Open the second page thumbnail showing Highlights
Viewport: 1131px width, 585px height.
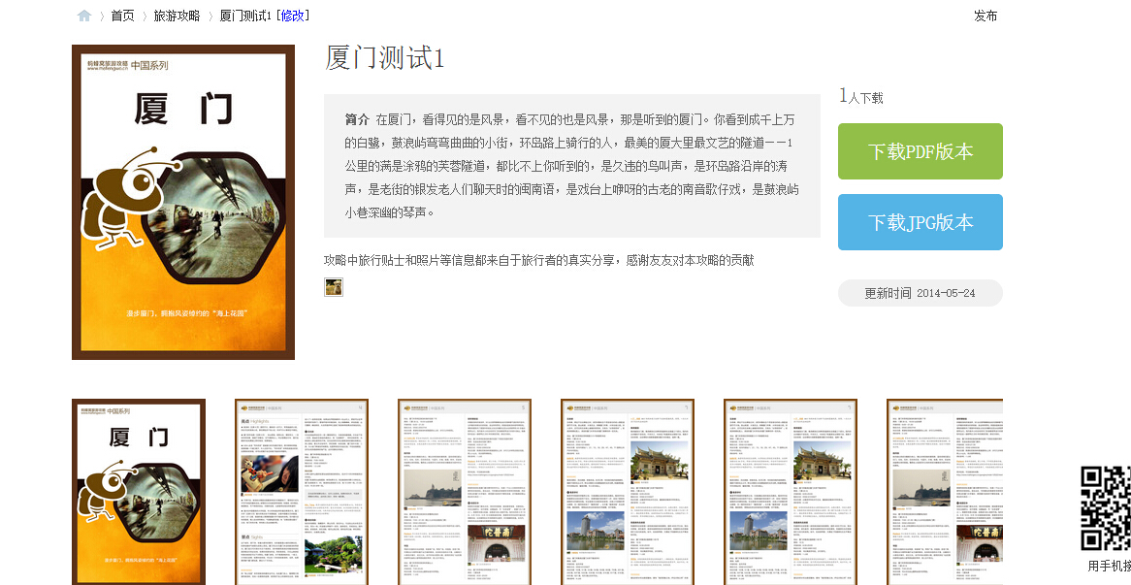click(x=302, y=492)
